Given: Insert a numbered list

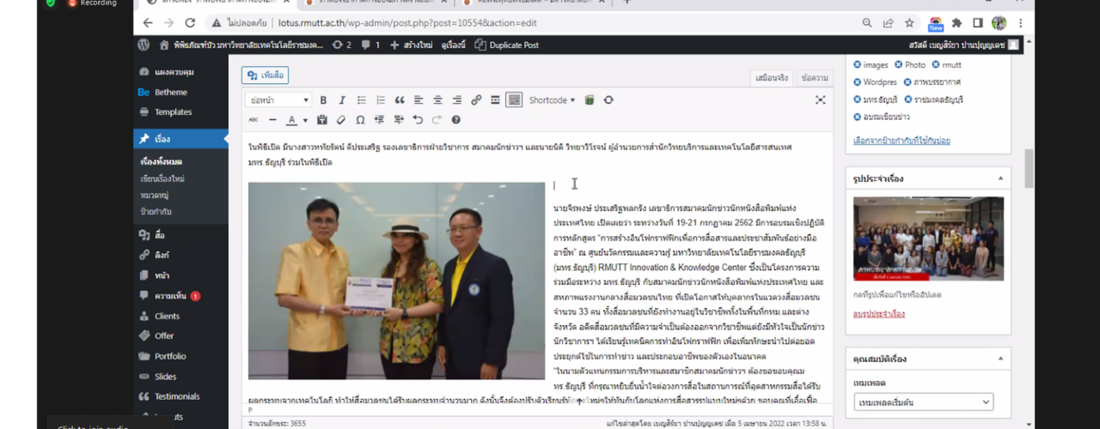Looking at the screenshot, I should (381, 100).
